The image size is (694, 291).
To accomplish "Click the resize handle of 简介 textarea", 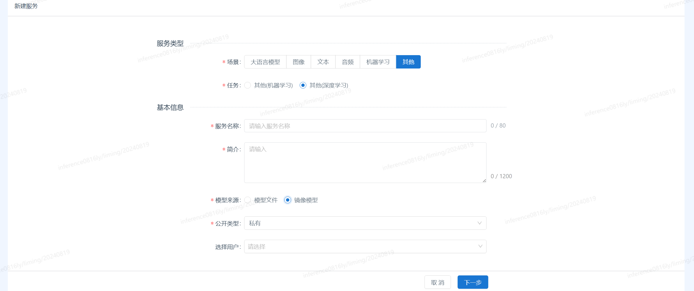I will coord(484,181).
